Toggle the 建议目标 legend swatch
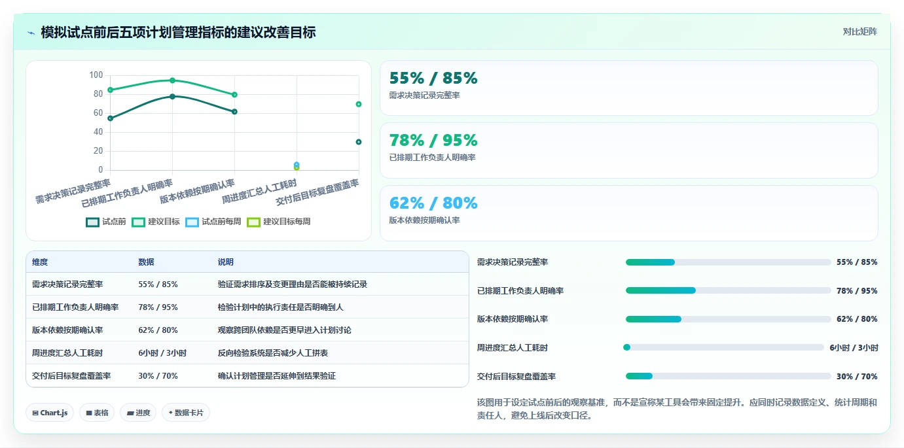The image size is (904, 448). point(138,222)
